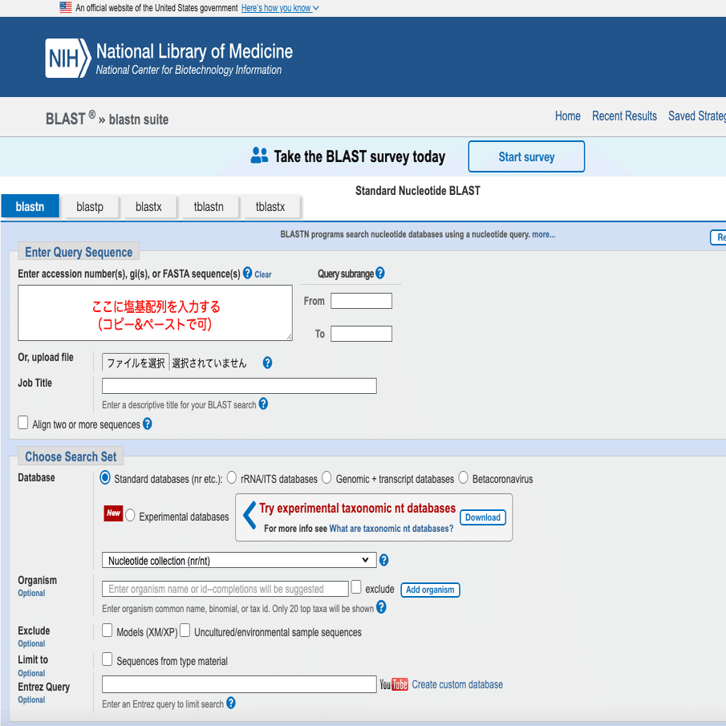Click Download button for taxonomic databases
The width and height of the screenshot is (726, 726).
482,517
